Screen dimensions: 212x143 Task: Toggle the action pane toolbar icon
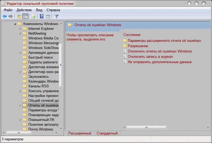point(48,17)
